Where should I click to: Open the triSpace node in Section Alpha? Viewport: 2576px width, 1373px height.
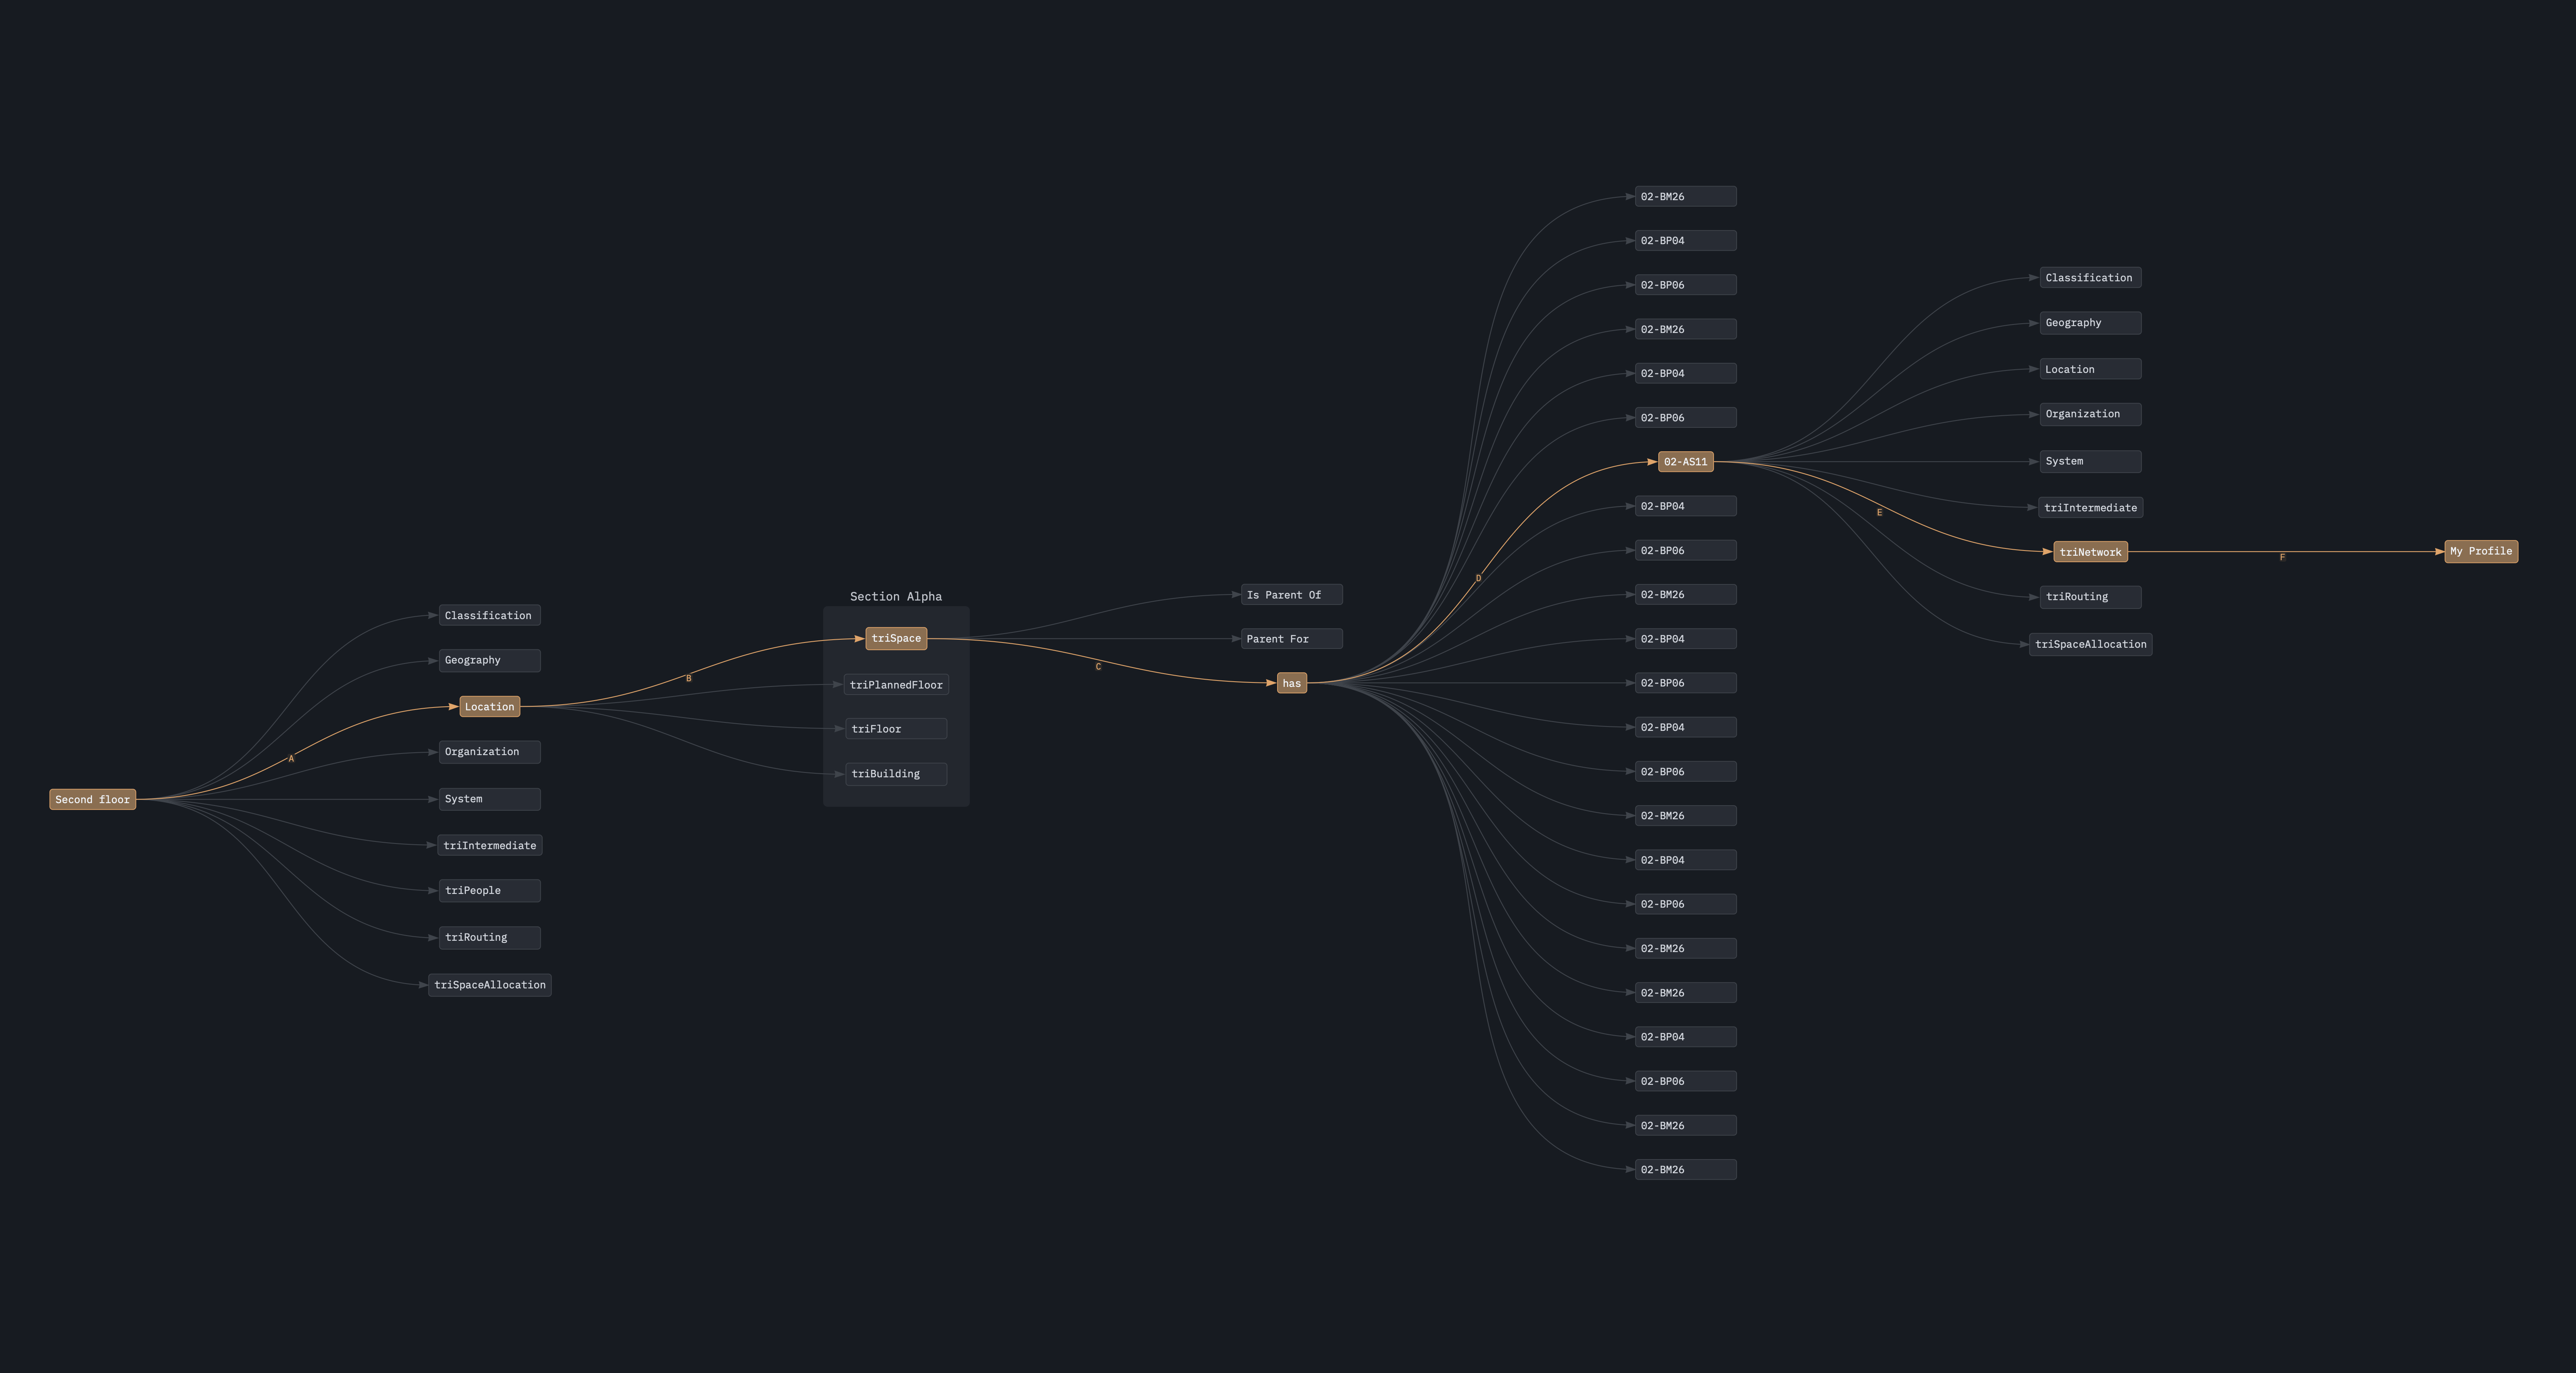point(896,638)
